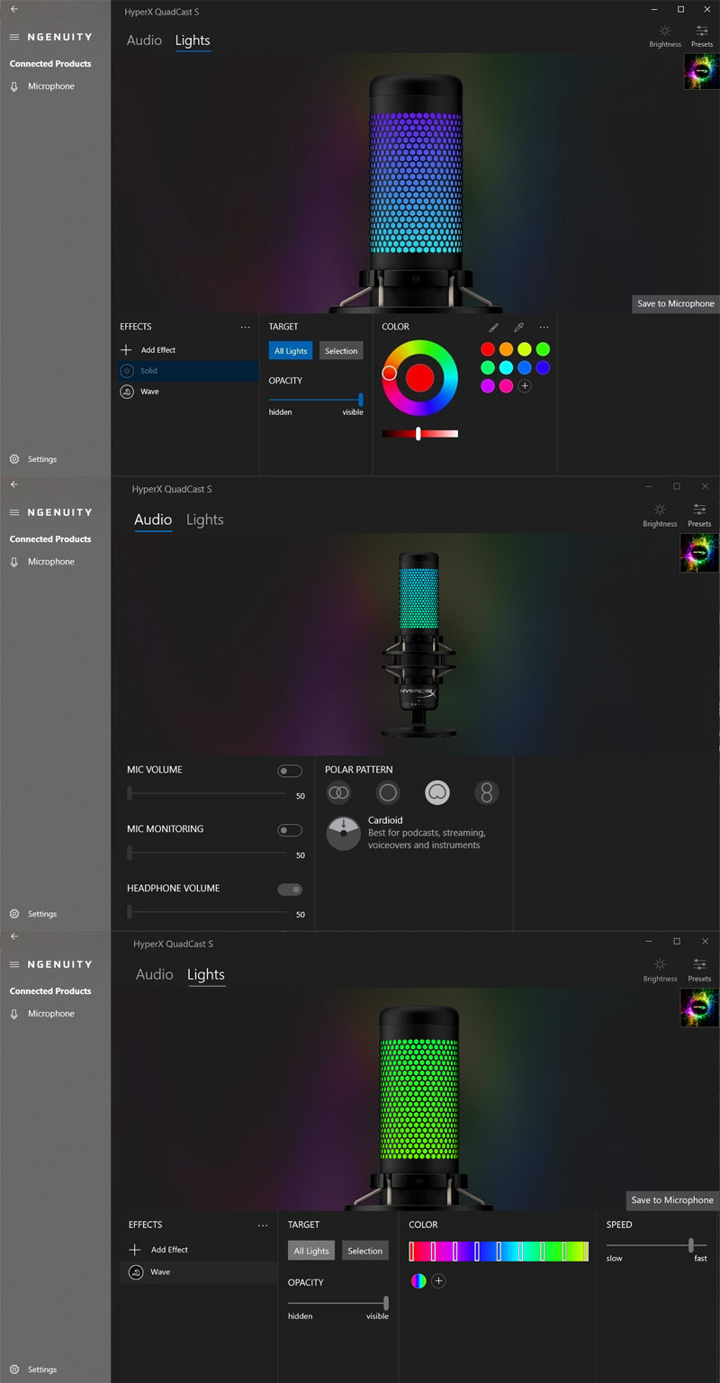Click All Lights in the green microphone window
720x1383 pixels.
pyautogui.click(x=311, y=1251)
